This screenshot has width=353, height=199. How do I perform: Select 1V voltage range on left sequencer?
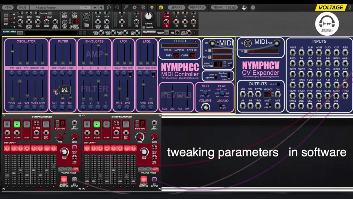62,169
